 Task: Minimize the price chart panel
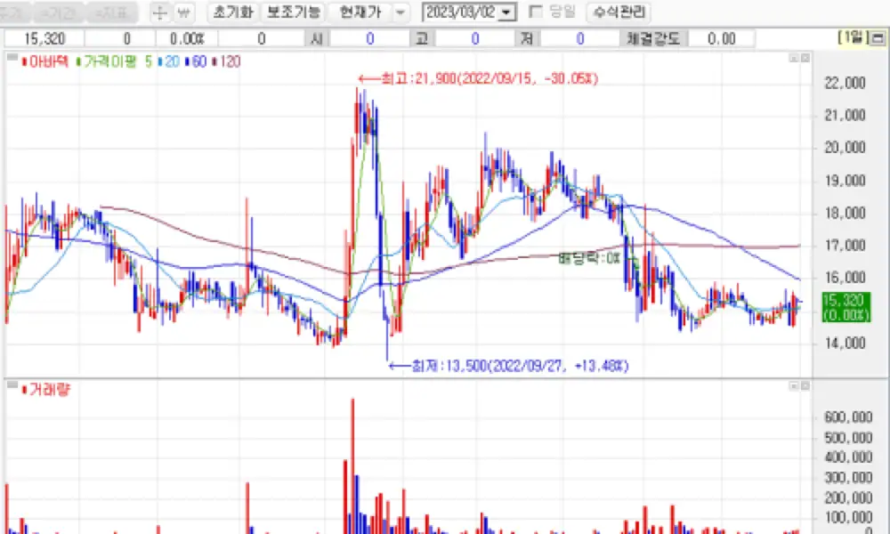coord(794,58)
